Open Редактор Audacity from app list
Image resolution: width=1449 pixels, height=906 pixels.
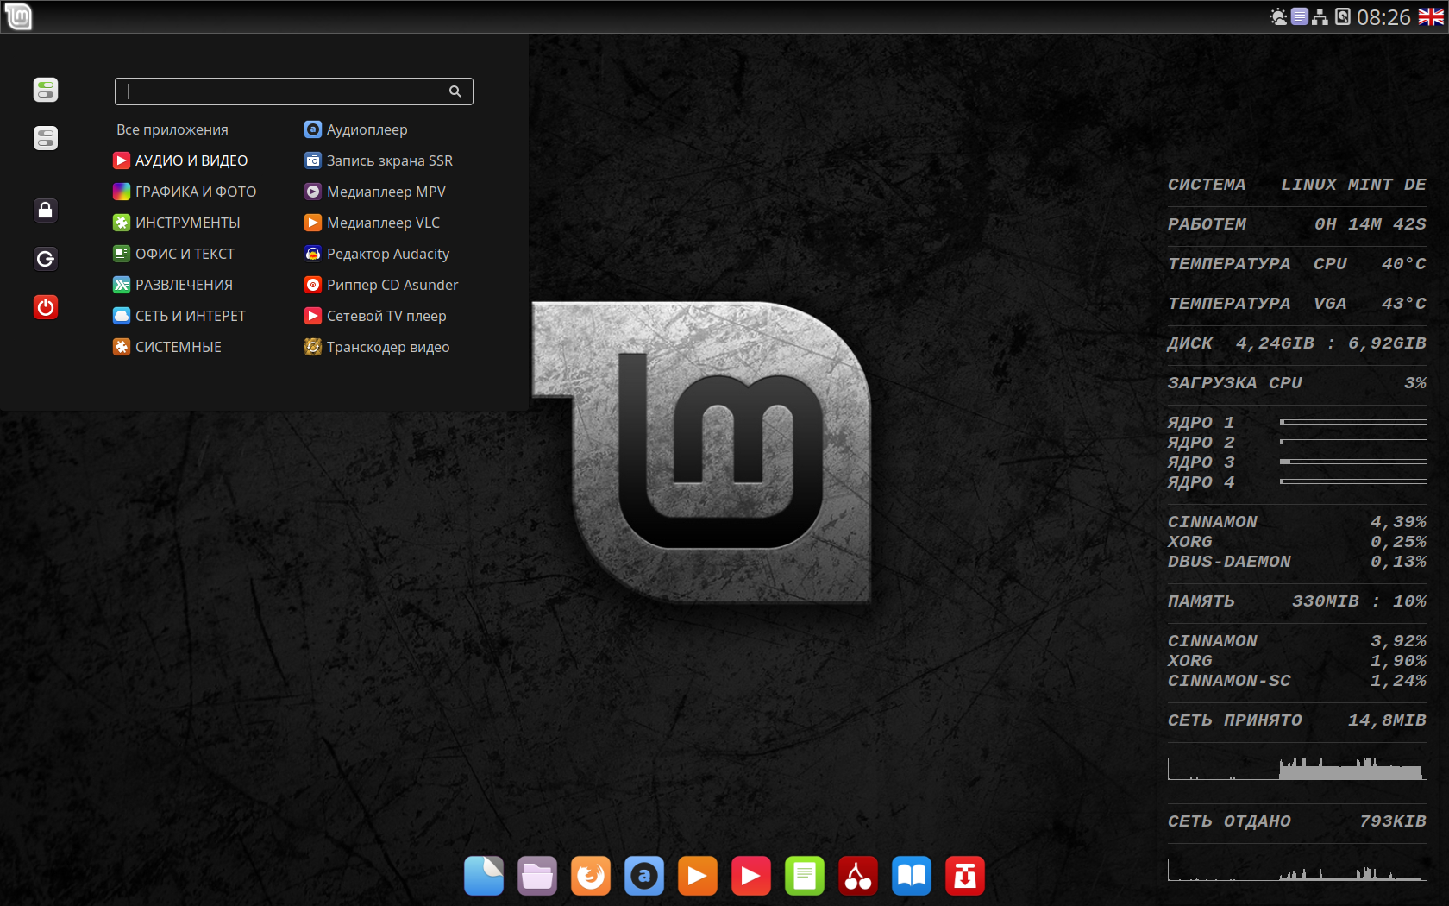pos(387,254)
